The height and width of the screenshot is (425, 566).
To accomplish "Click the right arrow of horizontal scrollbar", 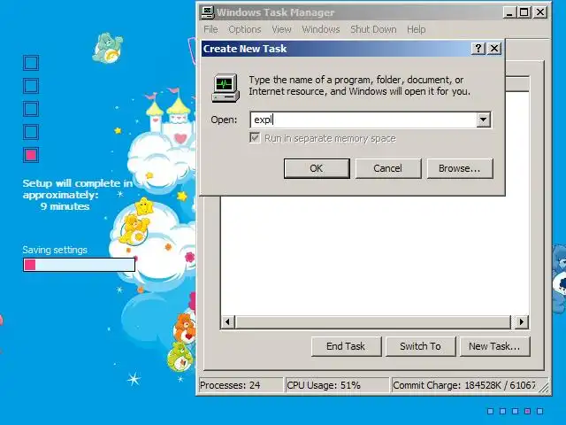I will coord(521,321).
